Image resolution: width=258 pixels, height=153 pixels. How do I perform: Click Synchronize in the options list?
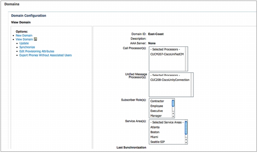(27, 47)
